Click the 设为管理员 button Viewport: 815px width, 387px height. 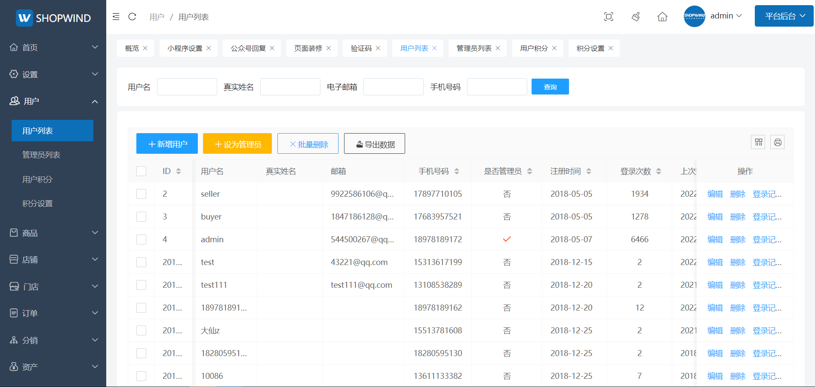coord(237,143)
